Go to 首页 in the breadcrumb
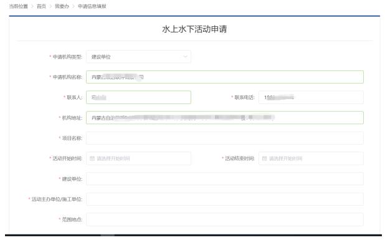 pyautogui.click(x=41, y=6)
